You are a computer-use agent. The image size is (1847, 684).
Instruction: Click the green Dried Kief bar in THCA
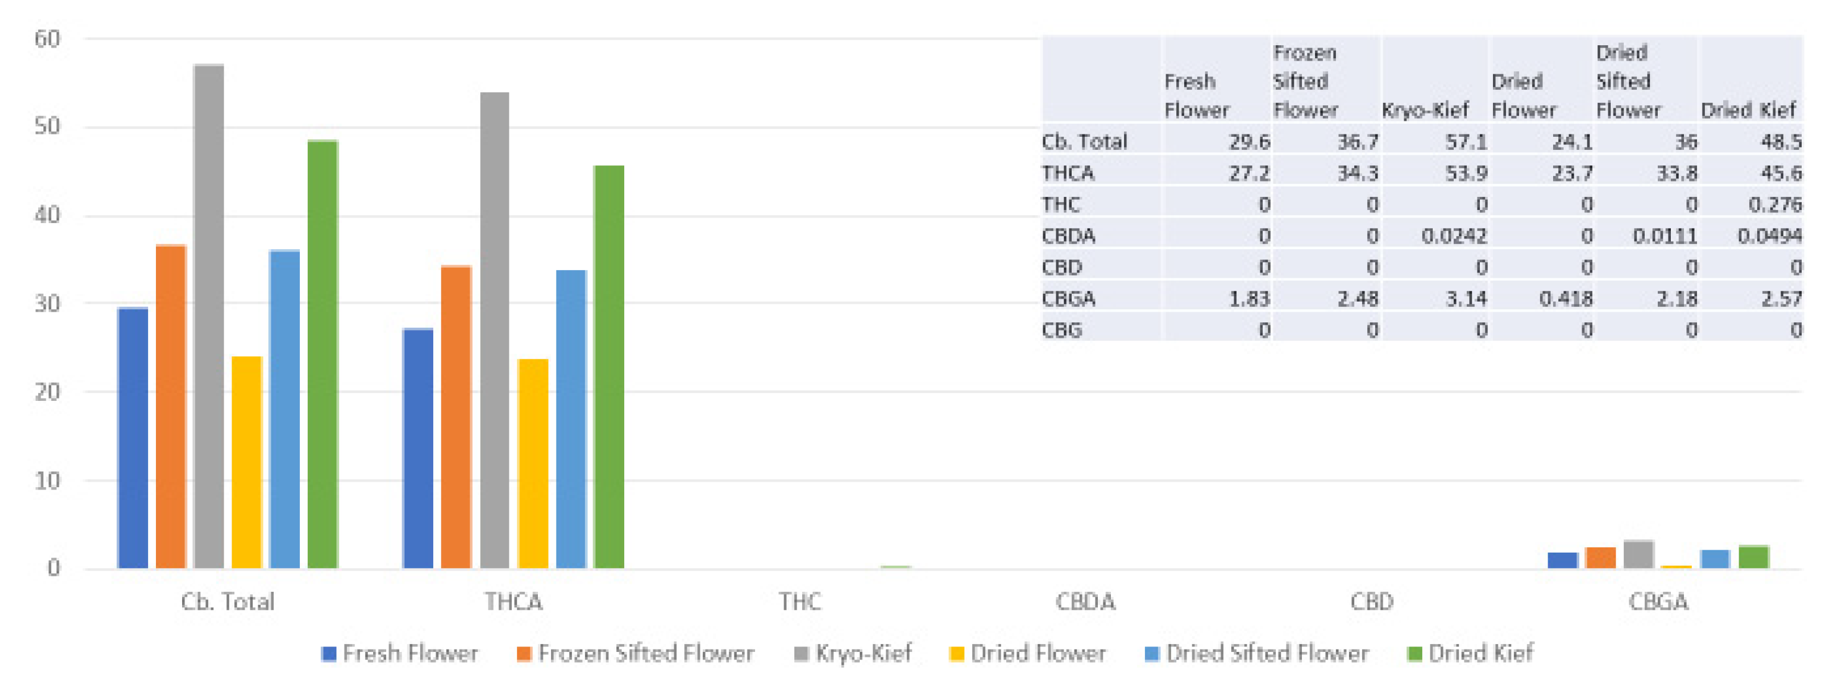pyautogui.click(x=609, y=366)
